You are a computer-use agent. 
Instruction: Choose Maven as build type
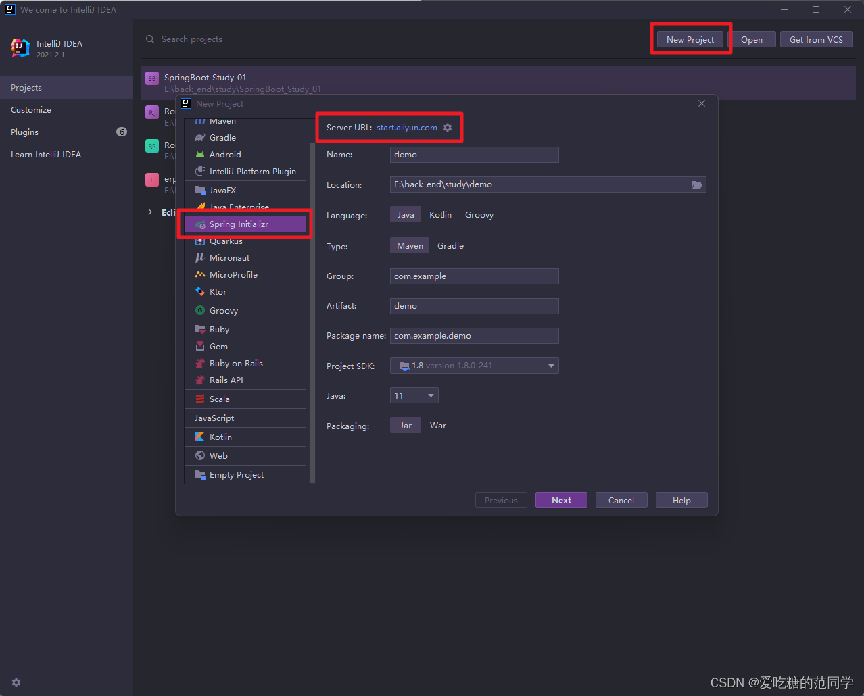410,246
